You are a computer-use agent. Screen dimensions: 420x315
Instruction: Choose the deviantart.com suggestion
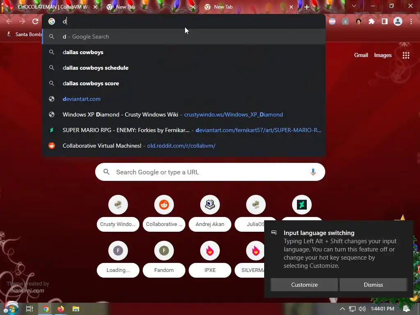pyautogui.click(x=184, y=99)
